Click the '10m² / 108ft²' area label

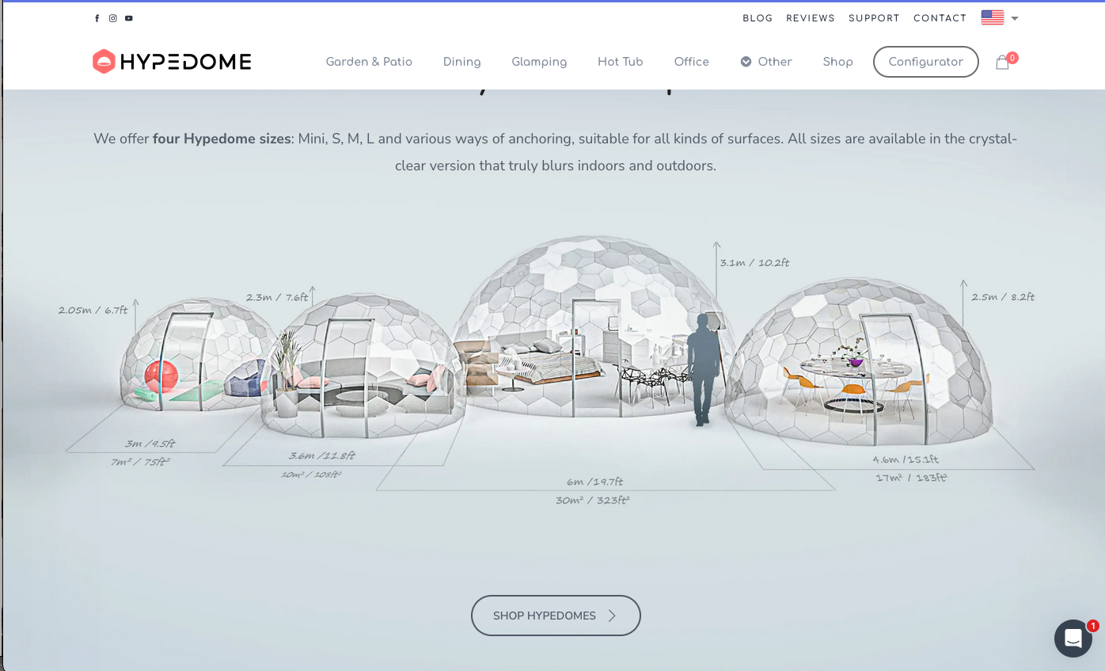coord(311,475)
